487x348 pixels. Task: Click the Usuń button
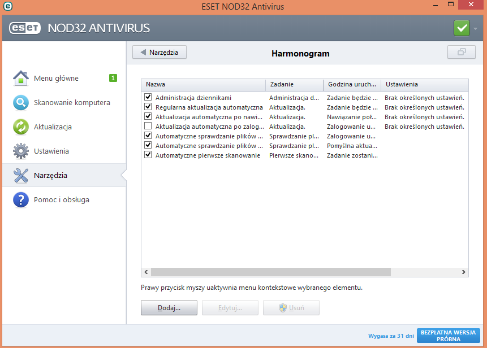point(291,308)
